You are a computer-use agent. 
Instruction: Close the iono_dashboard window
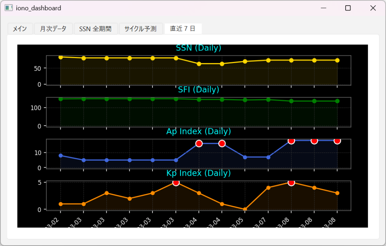(x=373, y=8)
